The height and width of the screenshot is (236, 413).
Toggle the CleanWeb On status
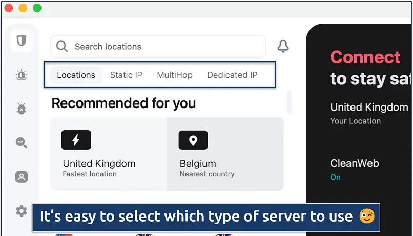click(336, 177)
